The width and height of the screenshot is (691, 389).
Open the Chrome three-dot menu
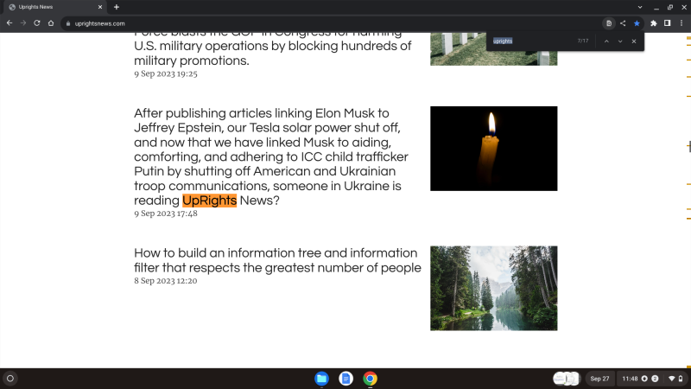[x=681, y=23]
